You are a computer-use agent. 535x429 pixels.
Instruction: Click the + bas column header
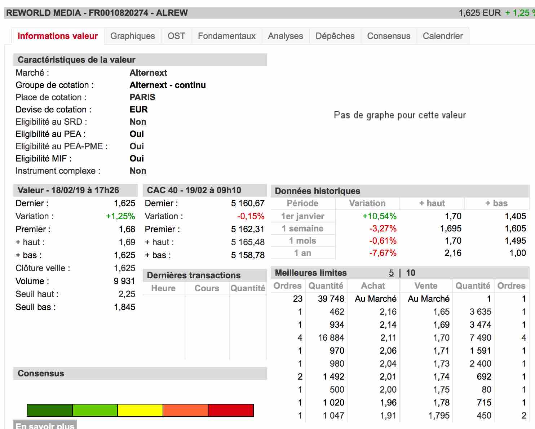[x=496, y=203]
